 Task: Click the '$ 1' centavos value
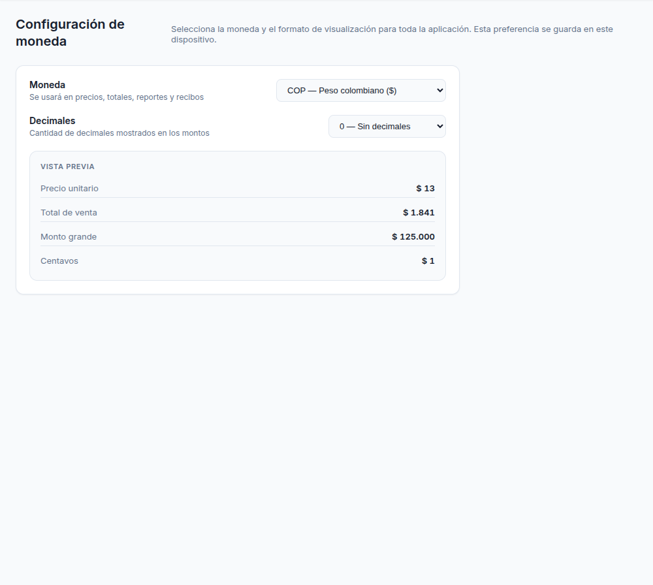point(428,261)
